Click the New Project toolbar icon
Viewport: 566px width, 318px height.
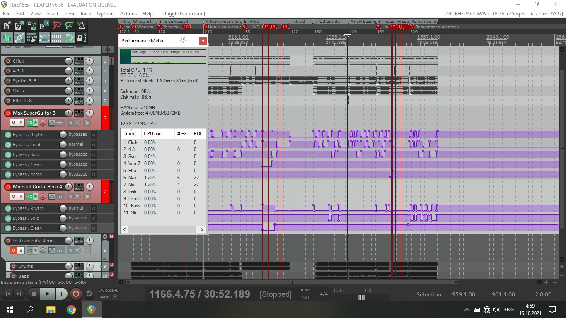[7, 26]
